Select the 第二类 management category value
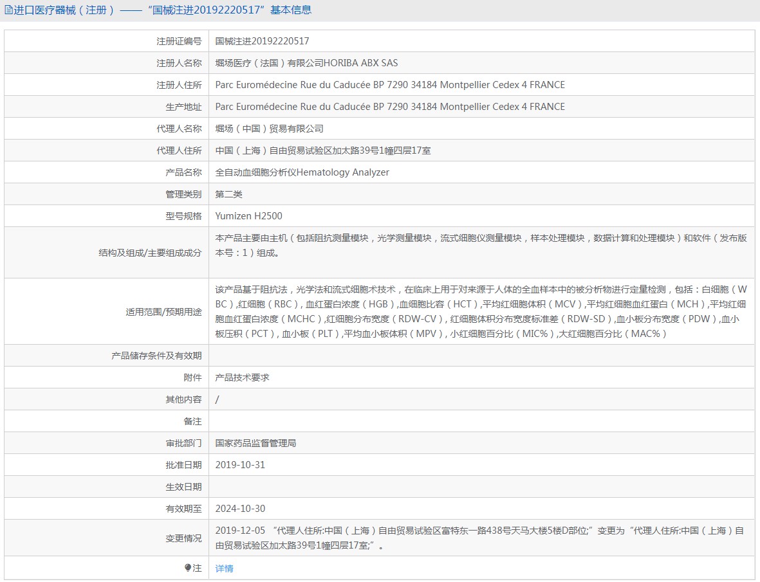The image size is (760, 582). (x=228, y=194)
